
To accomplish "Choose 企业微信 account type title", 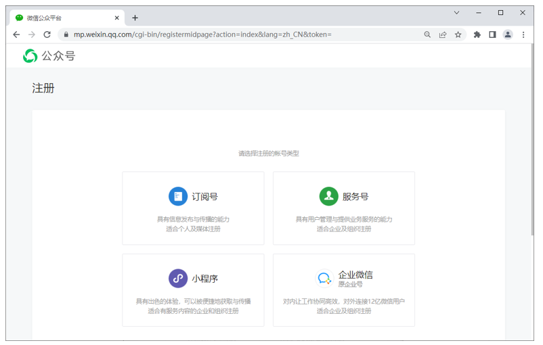I will [355, 275].
